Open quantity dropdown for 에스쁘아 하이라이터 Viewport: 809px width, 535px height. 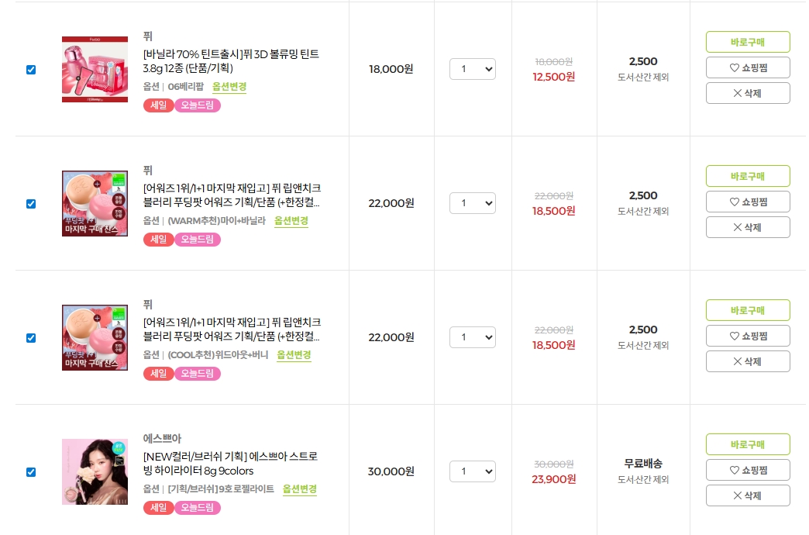(472, 471)
